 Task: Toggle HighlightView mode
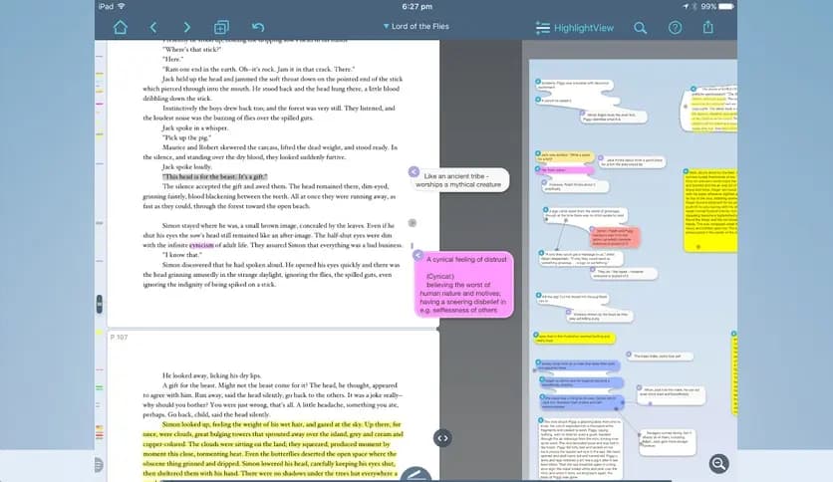(575, 28)
